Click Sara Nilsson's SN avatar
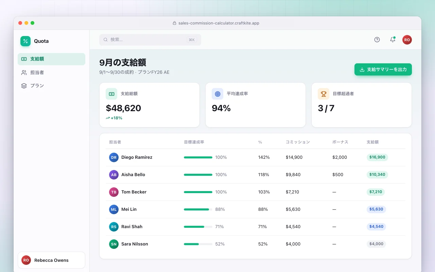Viewport: 435px width, 272px height. (114, 244)
